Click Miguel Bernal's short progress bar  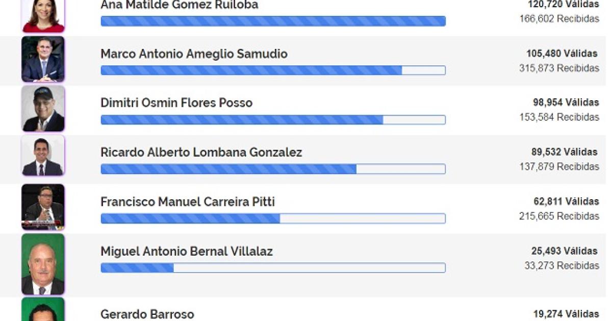click(273, 267)
